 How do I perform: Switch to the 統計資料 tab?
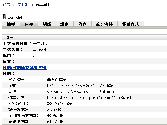click(x=104, y=24)
